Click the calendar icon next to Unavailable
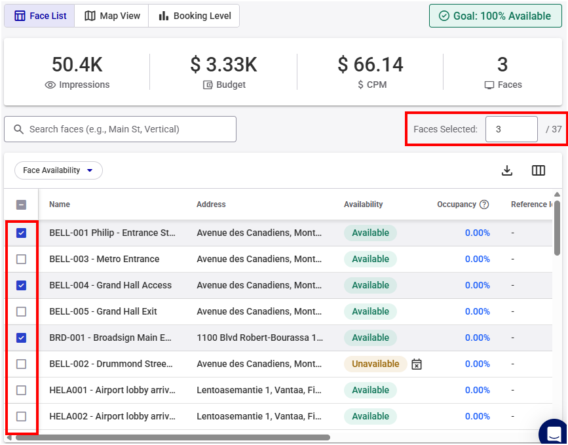The width and height of the screenshot is (568, 445). coord(417,364)
